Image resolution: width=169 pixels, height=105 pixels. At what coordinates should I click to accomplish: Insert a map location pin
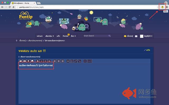click(28, 61)
